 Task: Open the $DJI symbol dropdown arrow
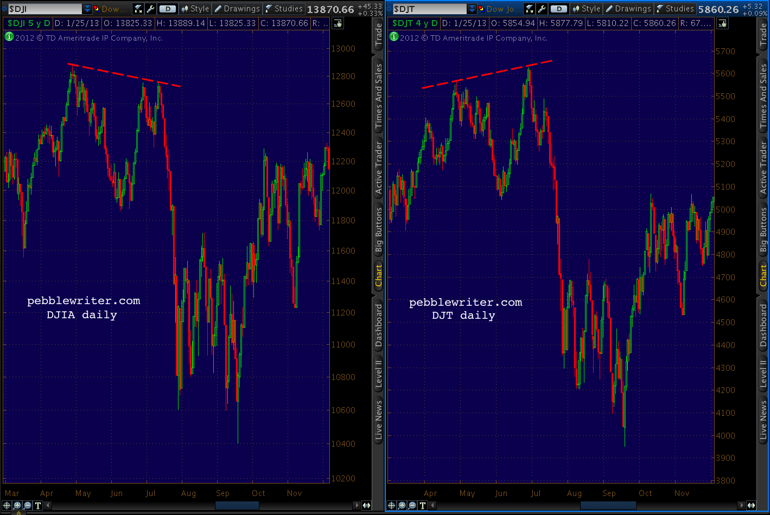point(87,9)
